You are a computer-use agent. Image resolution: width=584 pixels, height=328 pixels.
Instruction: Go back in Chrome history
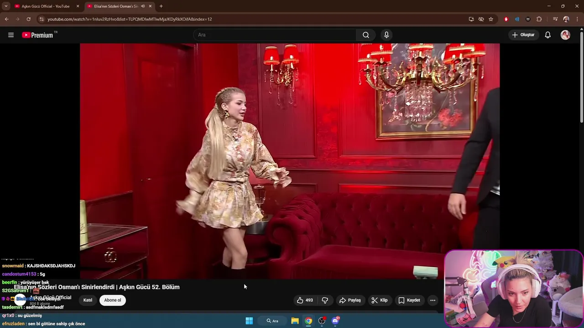(x=6, y=19)
